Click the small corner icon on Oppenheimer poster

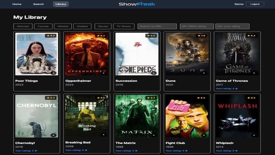click(104, 73)
